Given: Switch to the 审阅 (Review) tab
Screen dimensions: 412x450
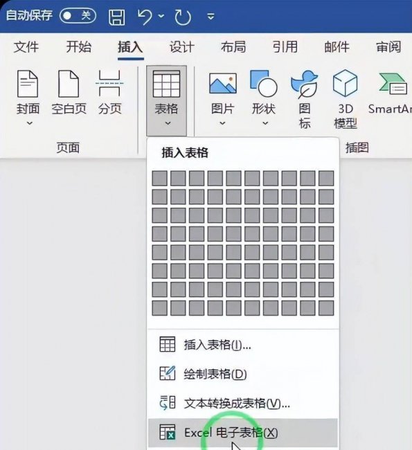Looking at the screenshot, I should [388, 47].
